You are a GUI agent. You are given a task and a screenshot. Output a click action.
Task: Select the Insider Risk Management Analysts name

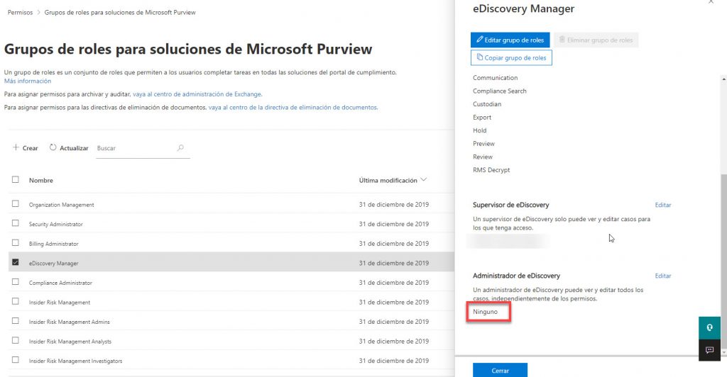coord(70,342)
